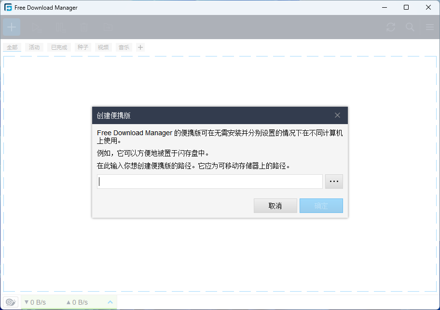Toggle snail mode in status bar
440x310 pixels.
pyautogui.click(x=11, y=302)
